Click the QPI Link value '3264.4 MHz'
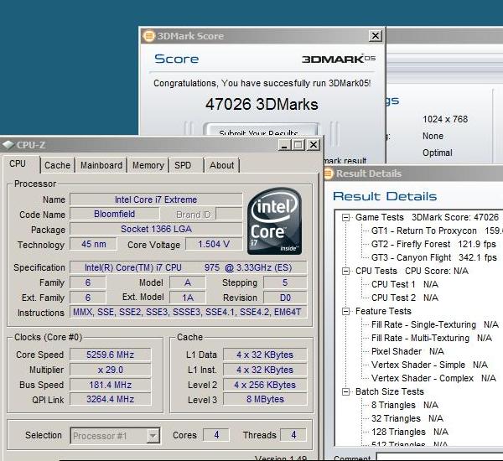This screenshot has width=503, height=461. (x=111, y=400)
